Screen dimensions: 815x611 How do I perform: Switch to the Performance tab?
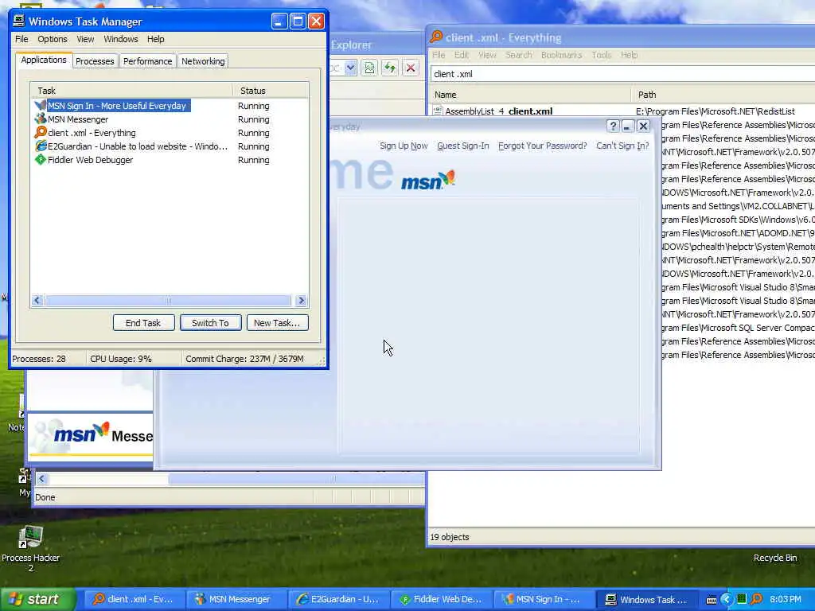point(147,61)
